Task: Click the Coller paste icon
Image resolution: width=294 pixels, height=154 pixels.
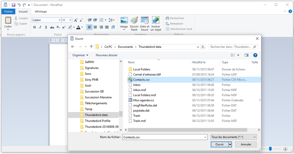Action: 8,21
